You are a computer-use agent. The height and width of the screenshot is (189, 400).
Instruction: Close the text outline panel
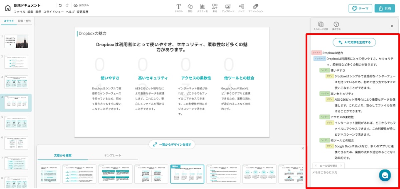392,26
